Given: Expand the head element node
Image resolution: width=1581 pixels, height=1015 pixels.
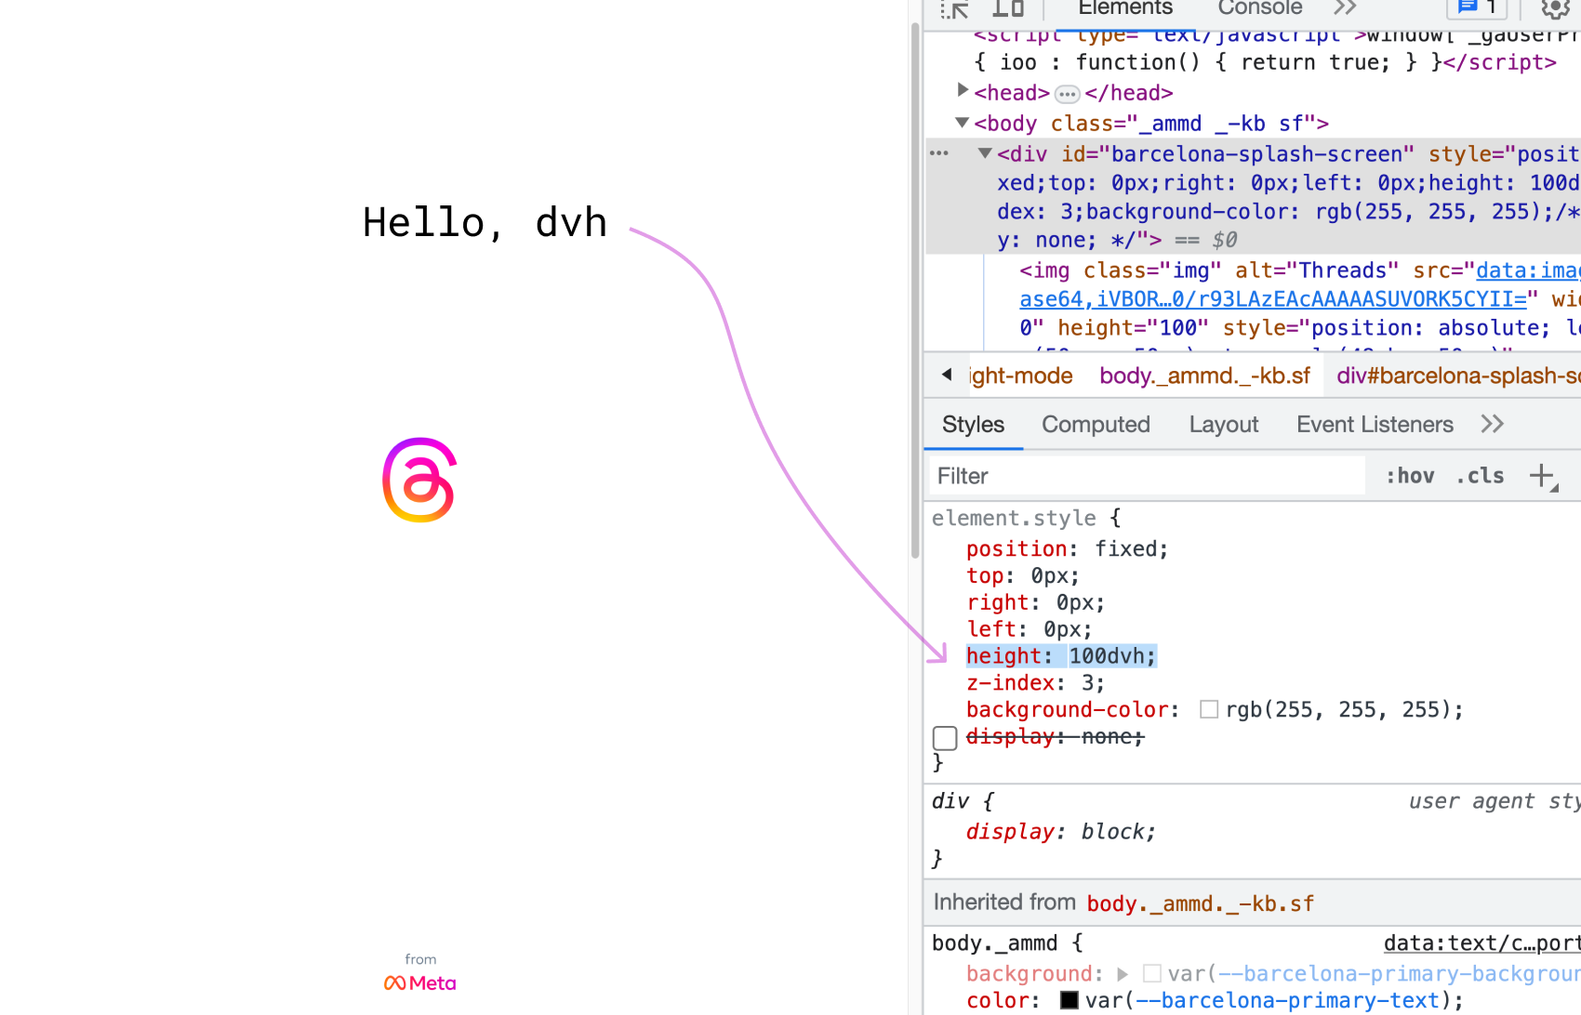Looking at the screenshot, I should pyautogui.click(x=963, y=90).
